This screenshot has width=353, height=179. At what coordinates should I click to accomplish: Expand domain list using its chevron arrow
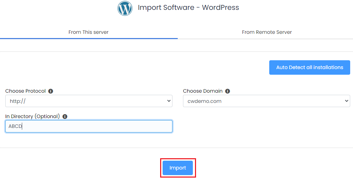[x=346, y=101]
